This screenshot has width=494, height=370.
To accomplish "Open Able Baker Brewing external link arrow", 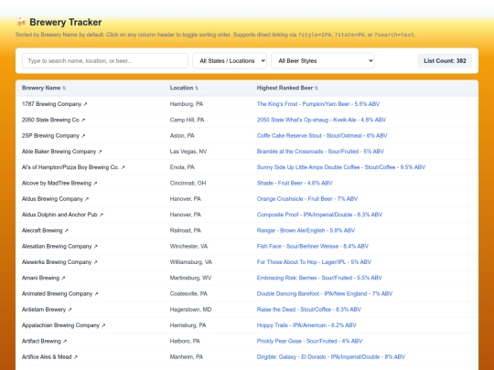I will (101, 152).
